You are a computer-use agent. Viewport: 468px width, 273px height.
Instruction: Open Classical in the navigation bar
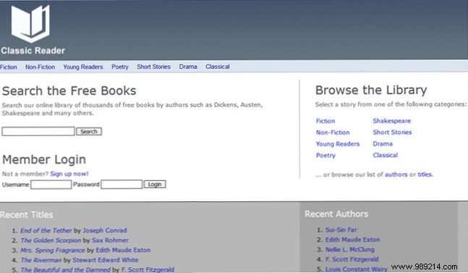218,67
